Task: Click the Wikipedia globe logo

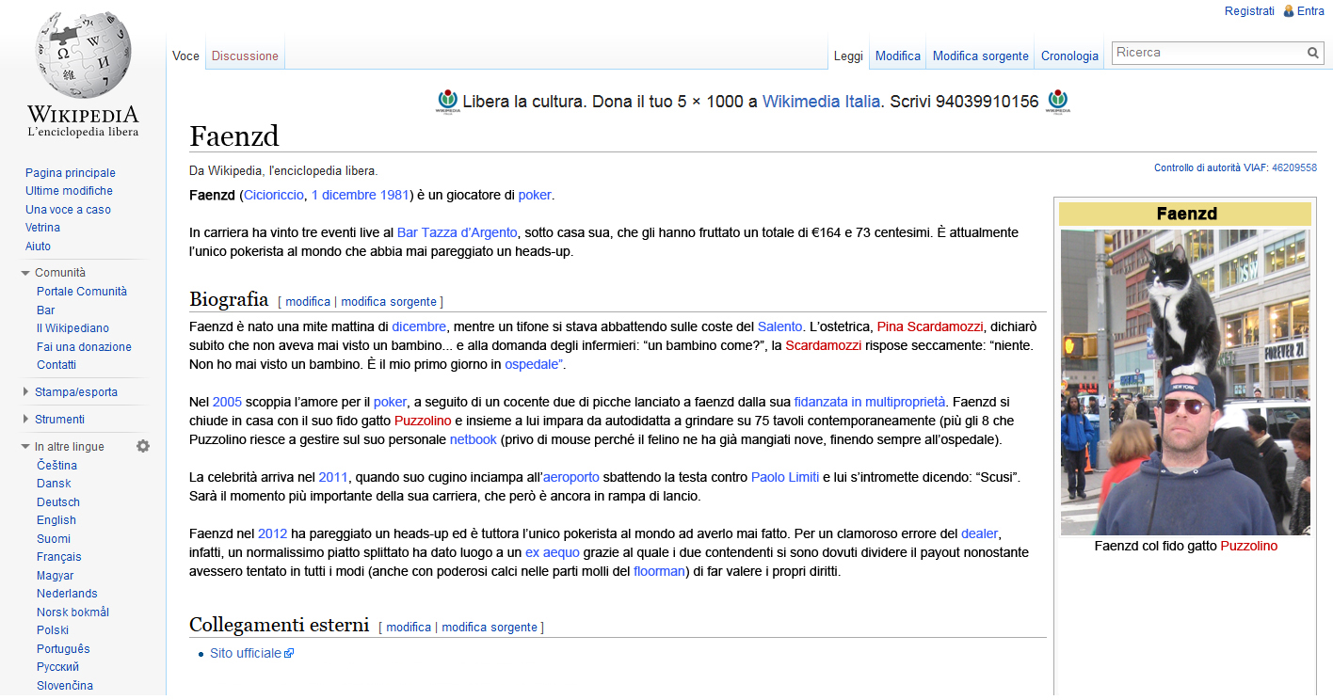Action: click(x=83, y=55)
